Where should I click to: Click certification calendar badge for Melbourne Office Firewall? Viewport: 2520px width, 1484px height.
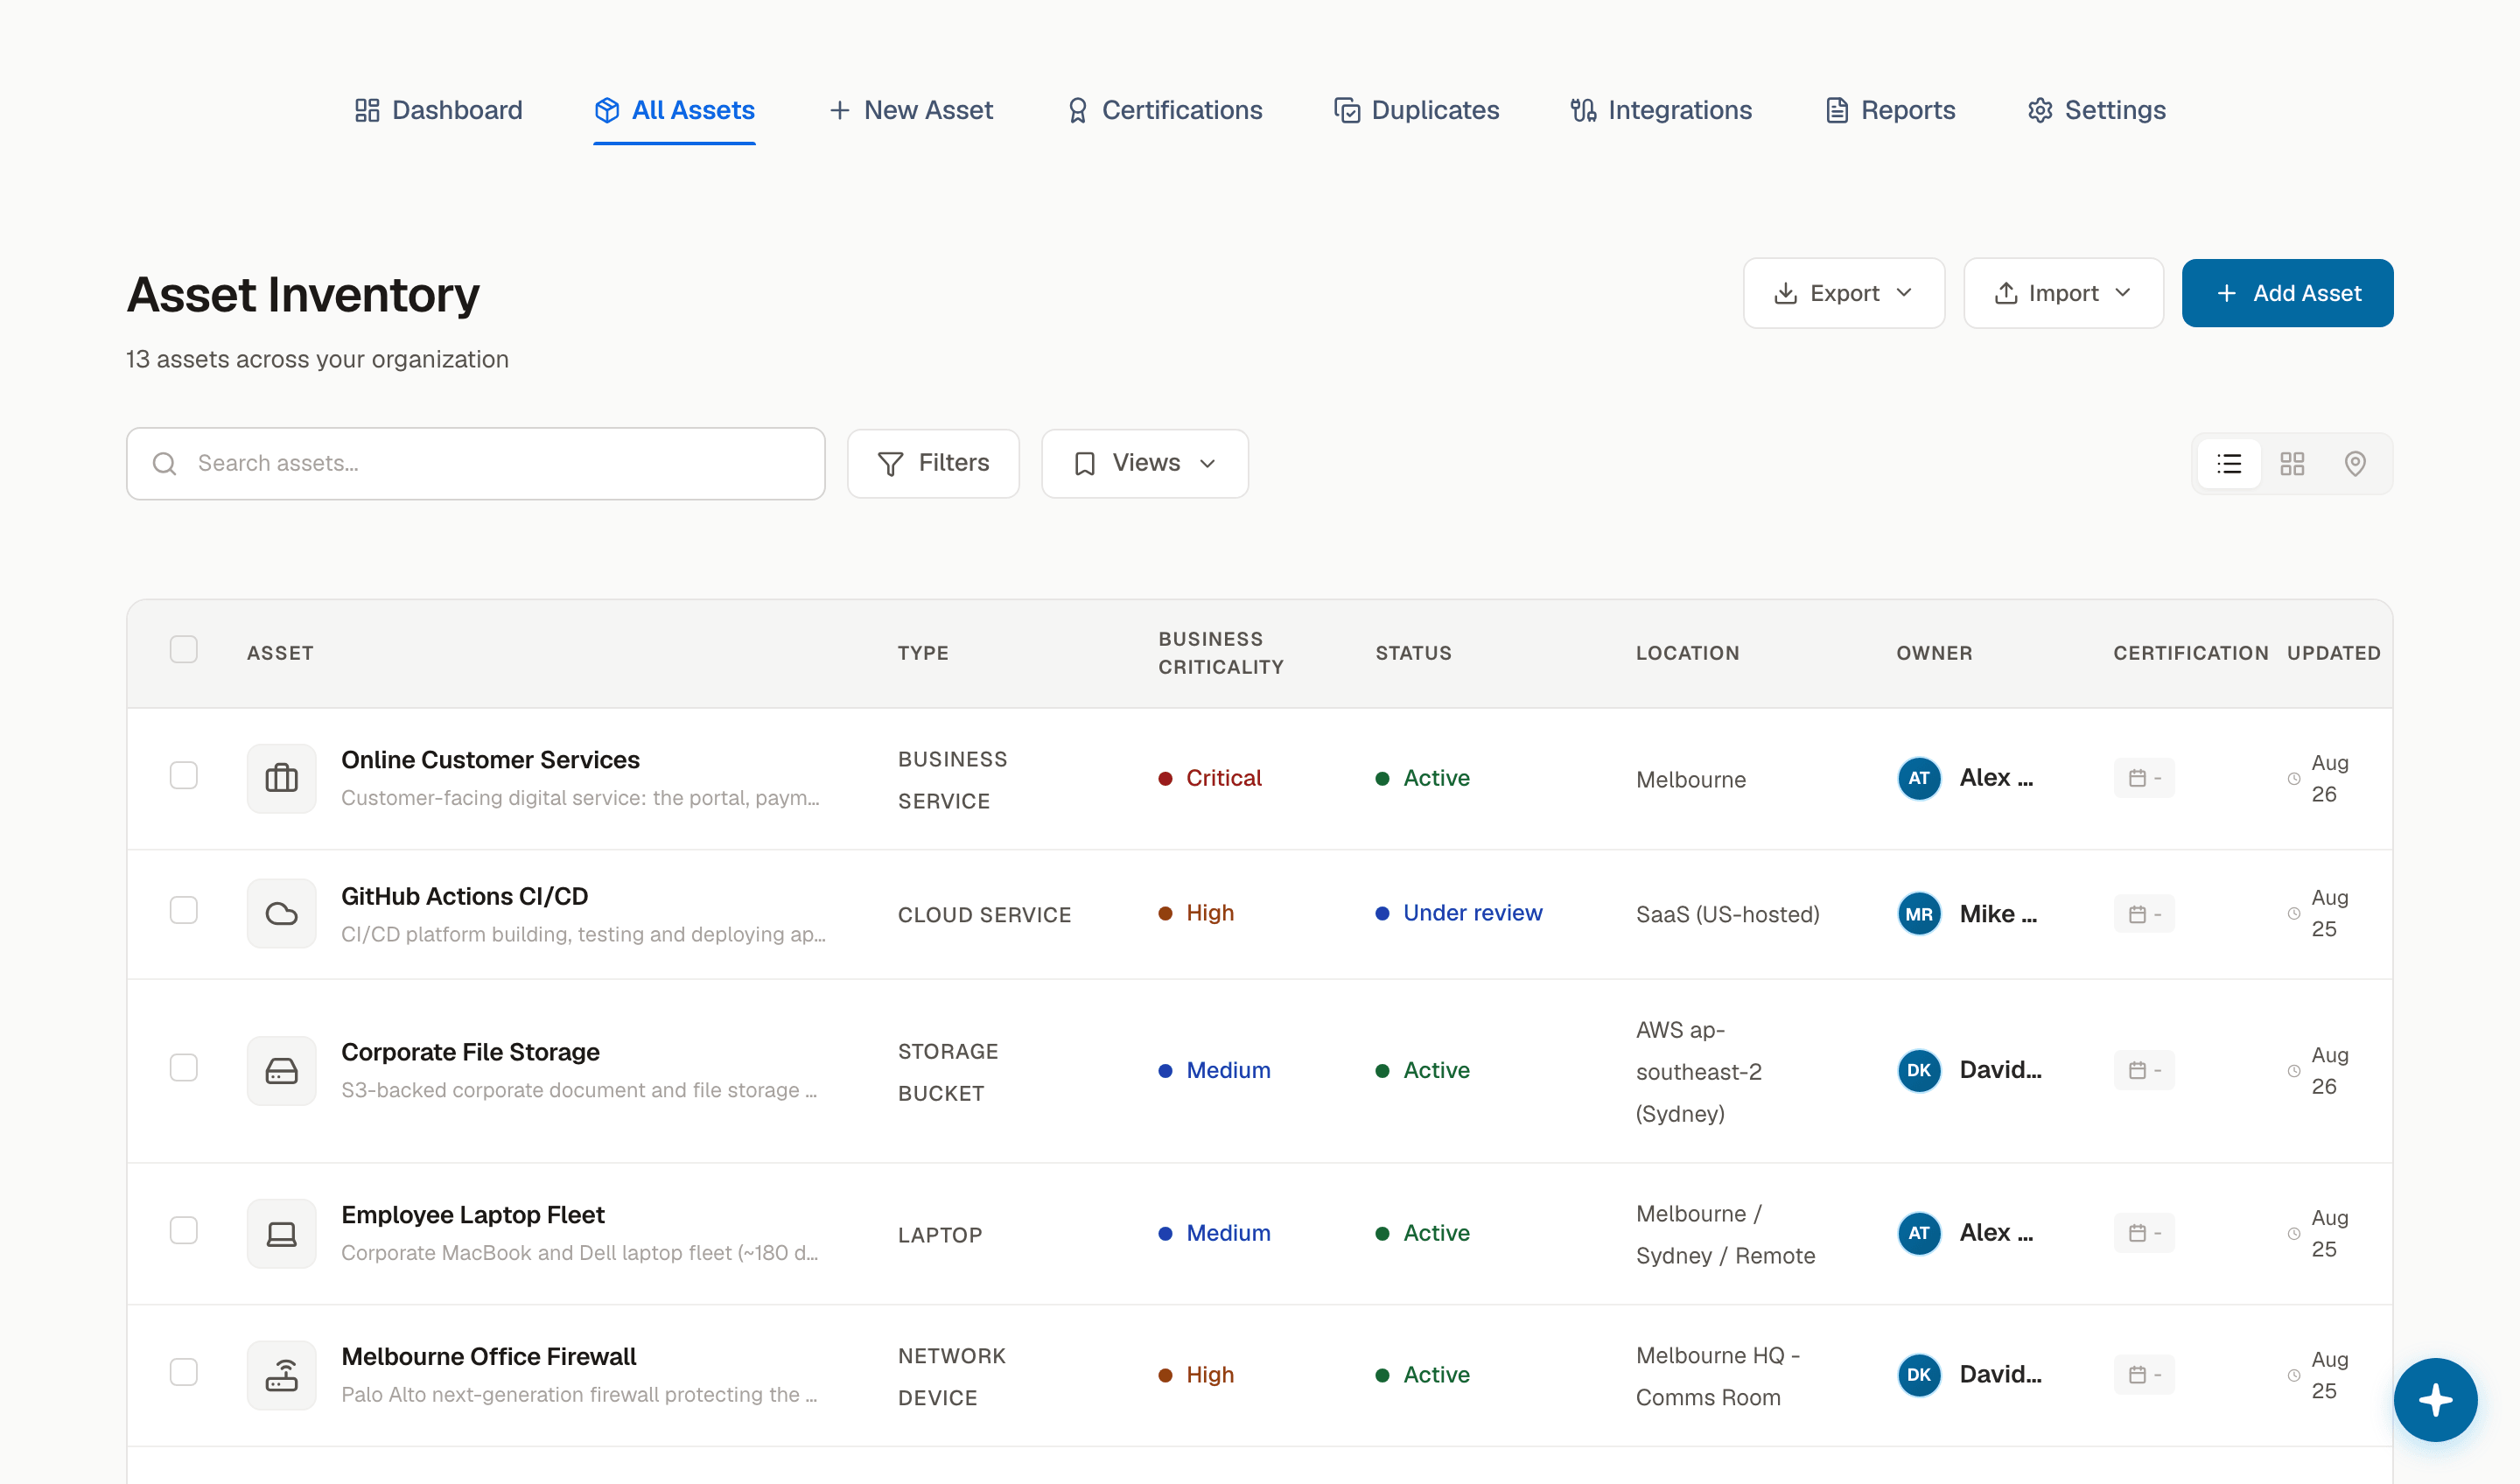click(2144, 1376)
